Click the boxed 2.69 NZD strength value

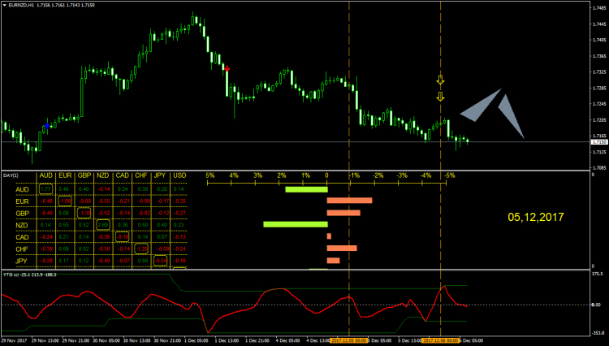pyautogui.click(x=103, y=224)
